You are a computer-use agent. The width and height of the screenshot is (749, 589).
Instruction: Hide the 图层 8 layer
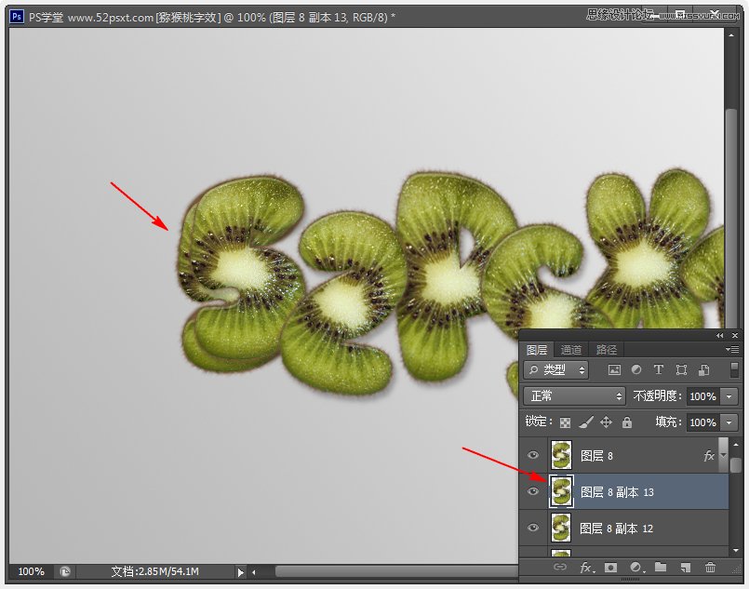tap(532, 455)
